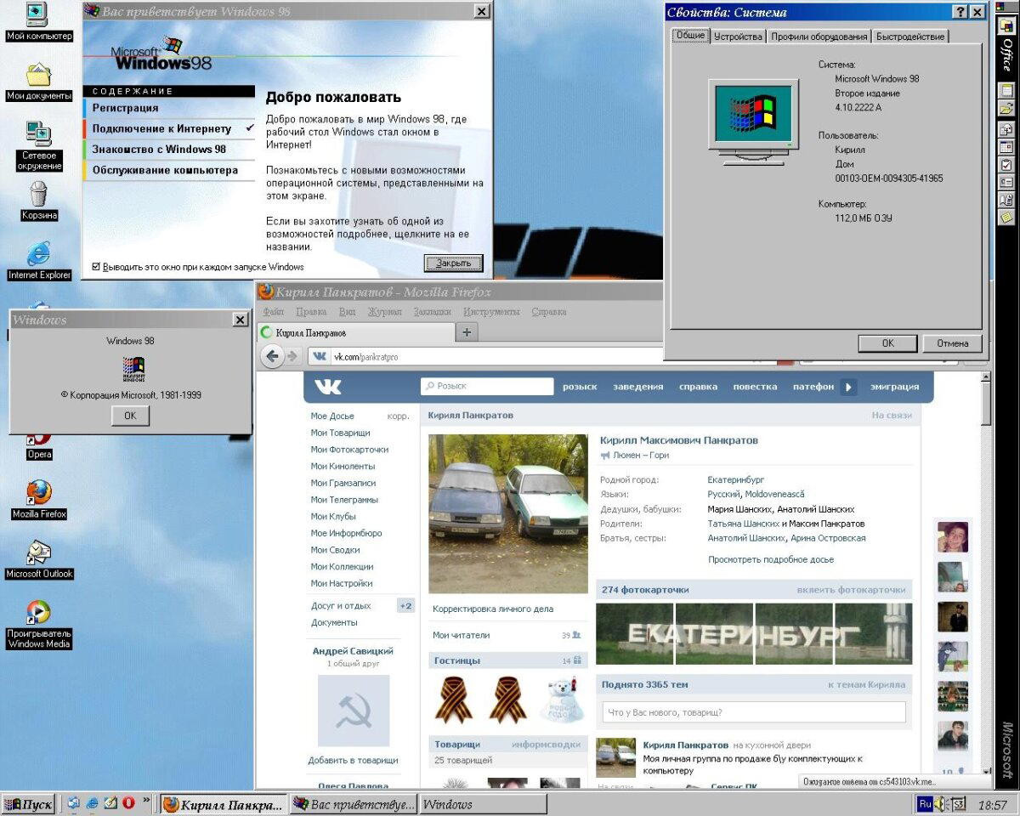Select the Общие tab in system properties

tap(690, 36)
